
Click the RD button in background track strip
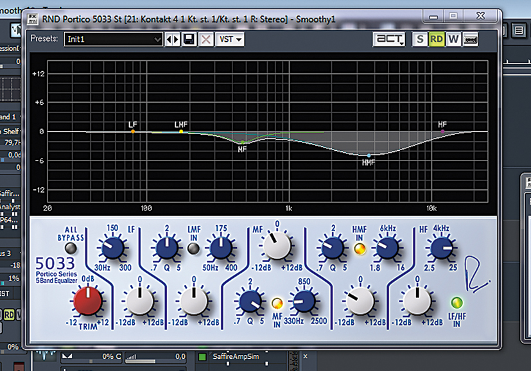(x=9, y=315)
